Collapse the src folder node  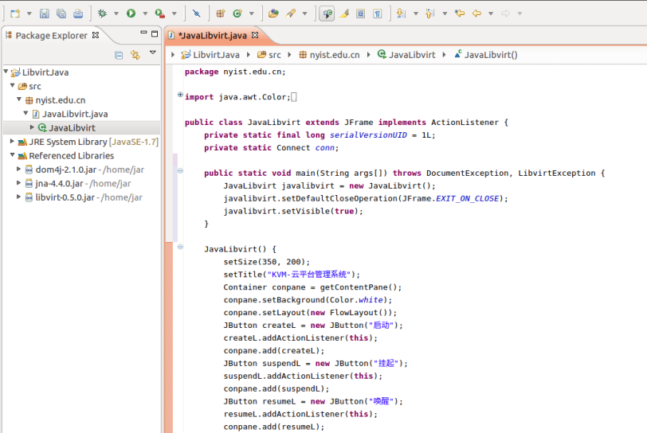click(x=13, y=85)
